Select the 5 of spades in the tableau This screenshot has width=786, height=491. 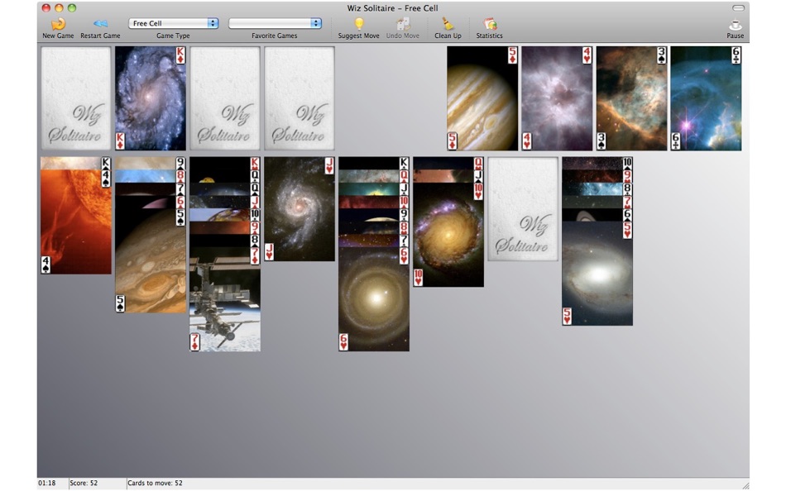tap(151, 261)
